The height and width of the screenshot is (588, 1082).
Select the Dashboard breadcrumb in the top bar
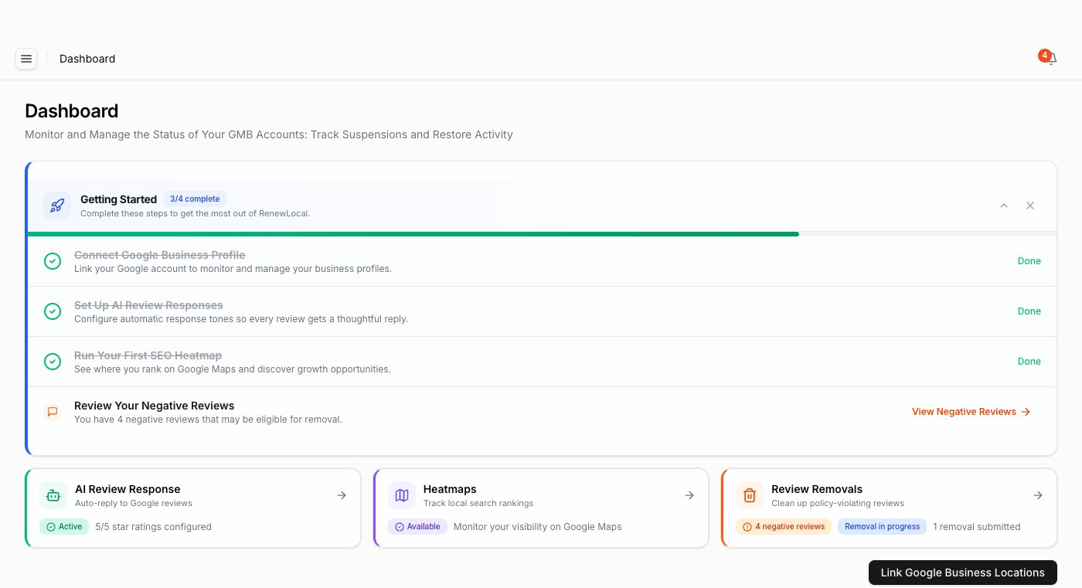[x=87, y=59]
